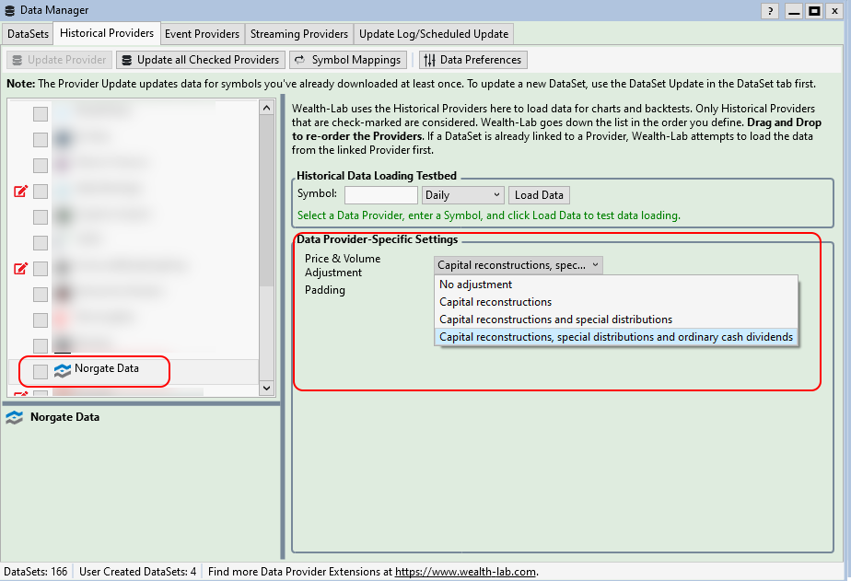Click the provider list scroll down arrow
Viewport: 851px width, 581px height.
click(266, 388)
